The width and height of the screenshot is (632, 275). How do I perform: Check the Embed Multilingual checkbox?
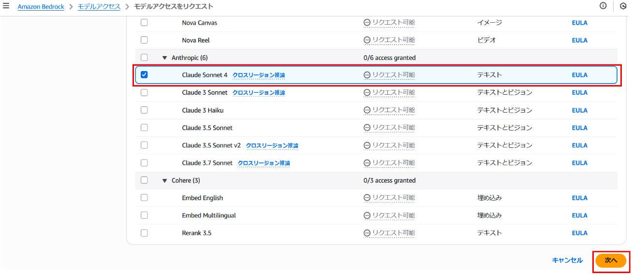144,215
